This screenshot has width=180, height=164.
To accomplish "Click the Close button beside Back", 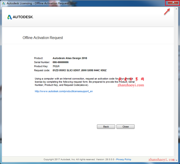I will tap(125, 127).
